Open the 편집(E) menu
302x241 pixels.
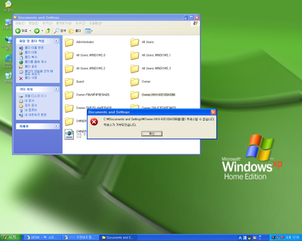point(34,23)
